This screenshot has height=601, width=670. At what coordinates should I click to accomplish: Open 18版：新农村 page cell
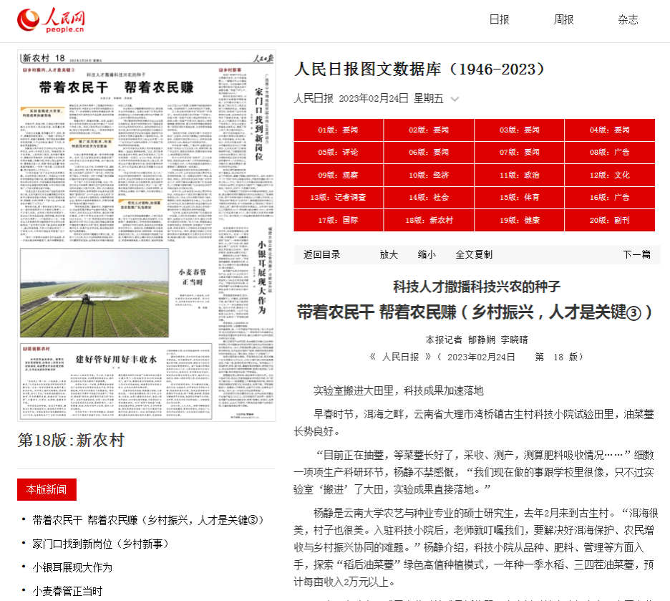[429, 220]
